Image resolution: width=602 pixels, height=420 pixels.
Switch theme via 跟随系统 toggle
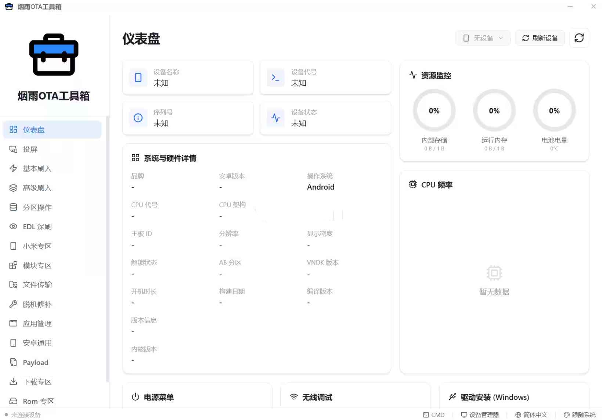click(x=579, y=414)
